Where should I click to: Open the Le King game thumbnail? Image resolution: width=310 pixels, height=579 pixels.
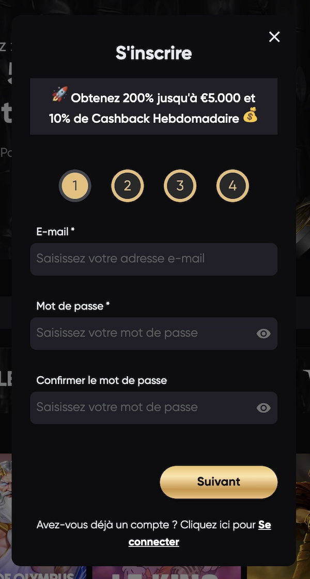(x=155, y=572)
